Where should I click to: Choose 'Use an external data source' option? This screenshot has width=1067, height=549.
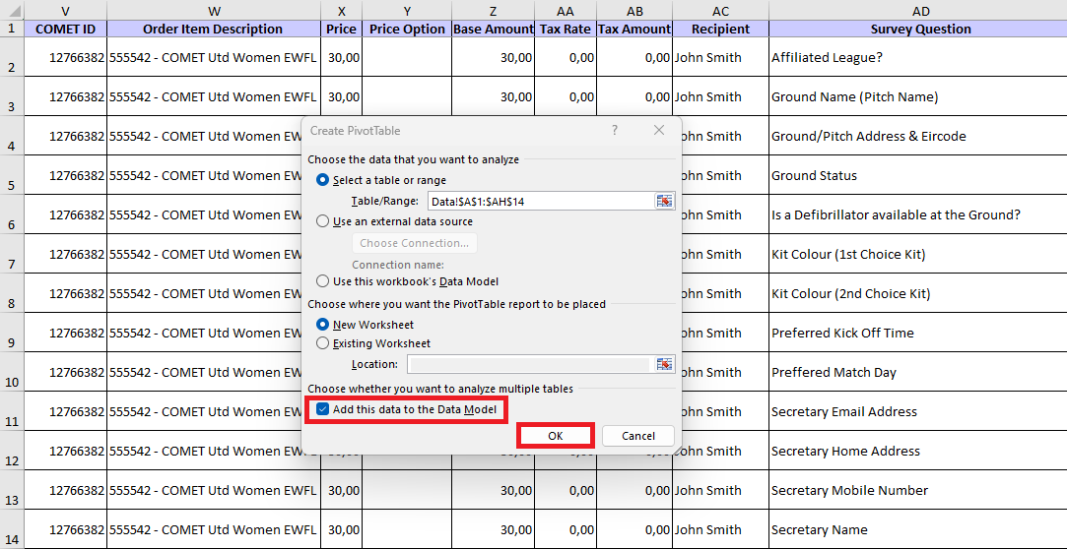coord(323,221)
